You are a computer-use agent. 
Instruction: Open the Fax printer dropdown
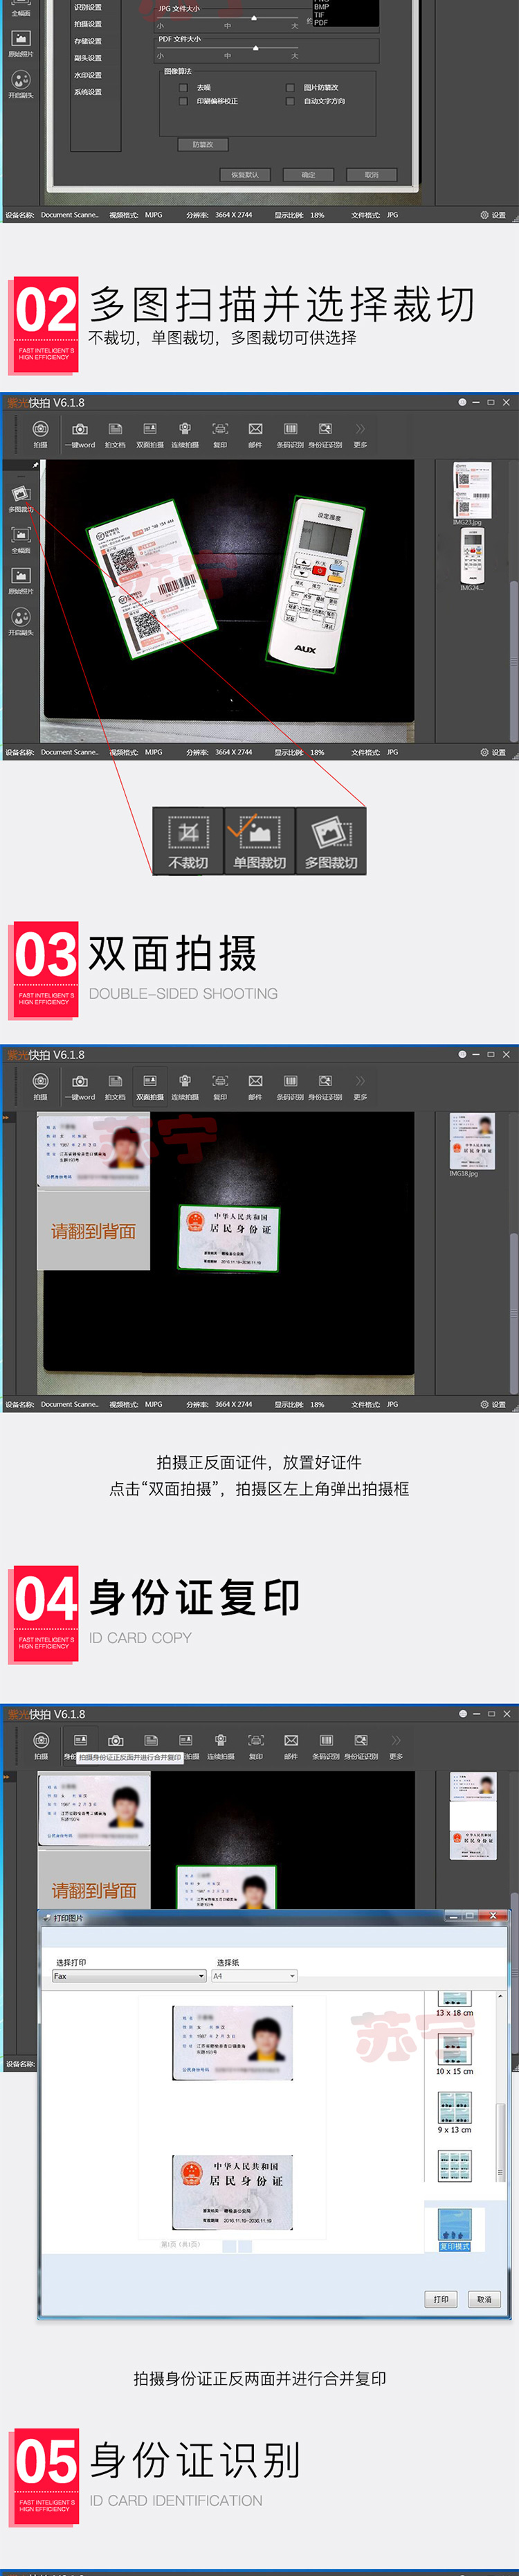click(129, 1976)
